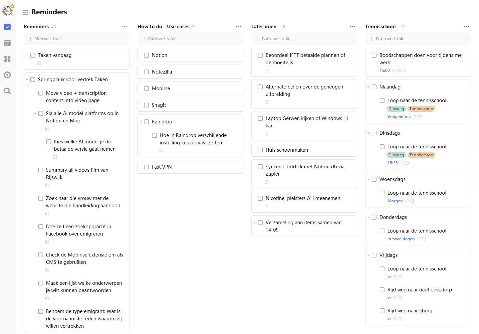The width and height of the screenshot is (479, 334).
Task: Click the profile avatar icon
Action: click(x=7, y=11)
